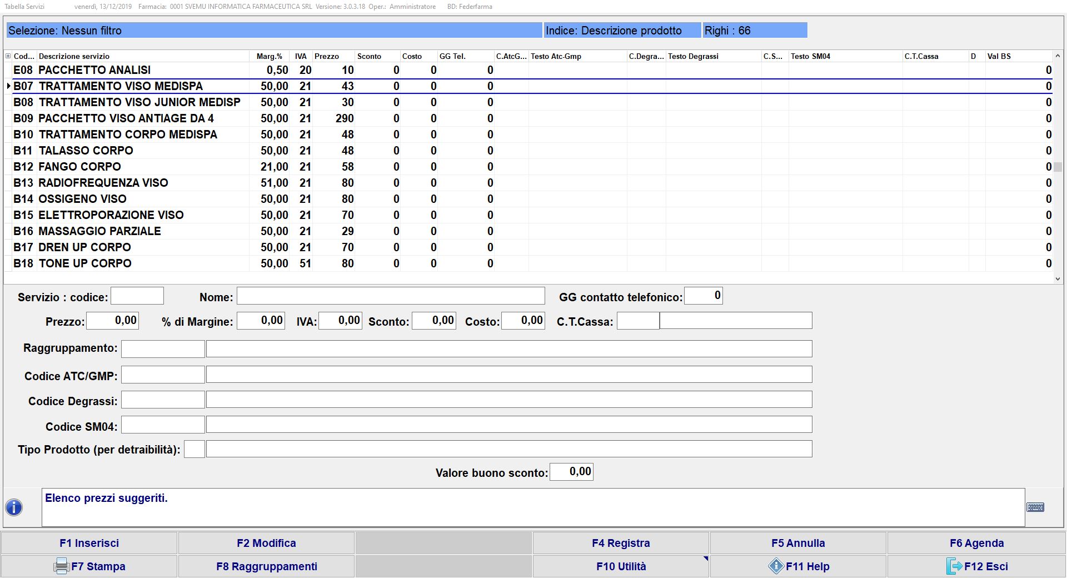Open the on-screen keyboard icon
Screen dimensions: 1067x578
[x=1035, y=507]
